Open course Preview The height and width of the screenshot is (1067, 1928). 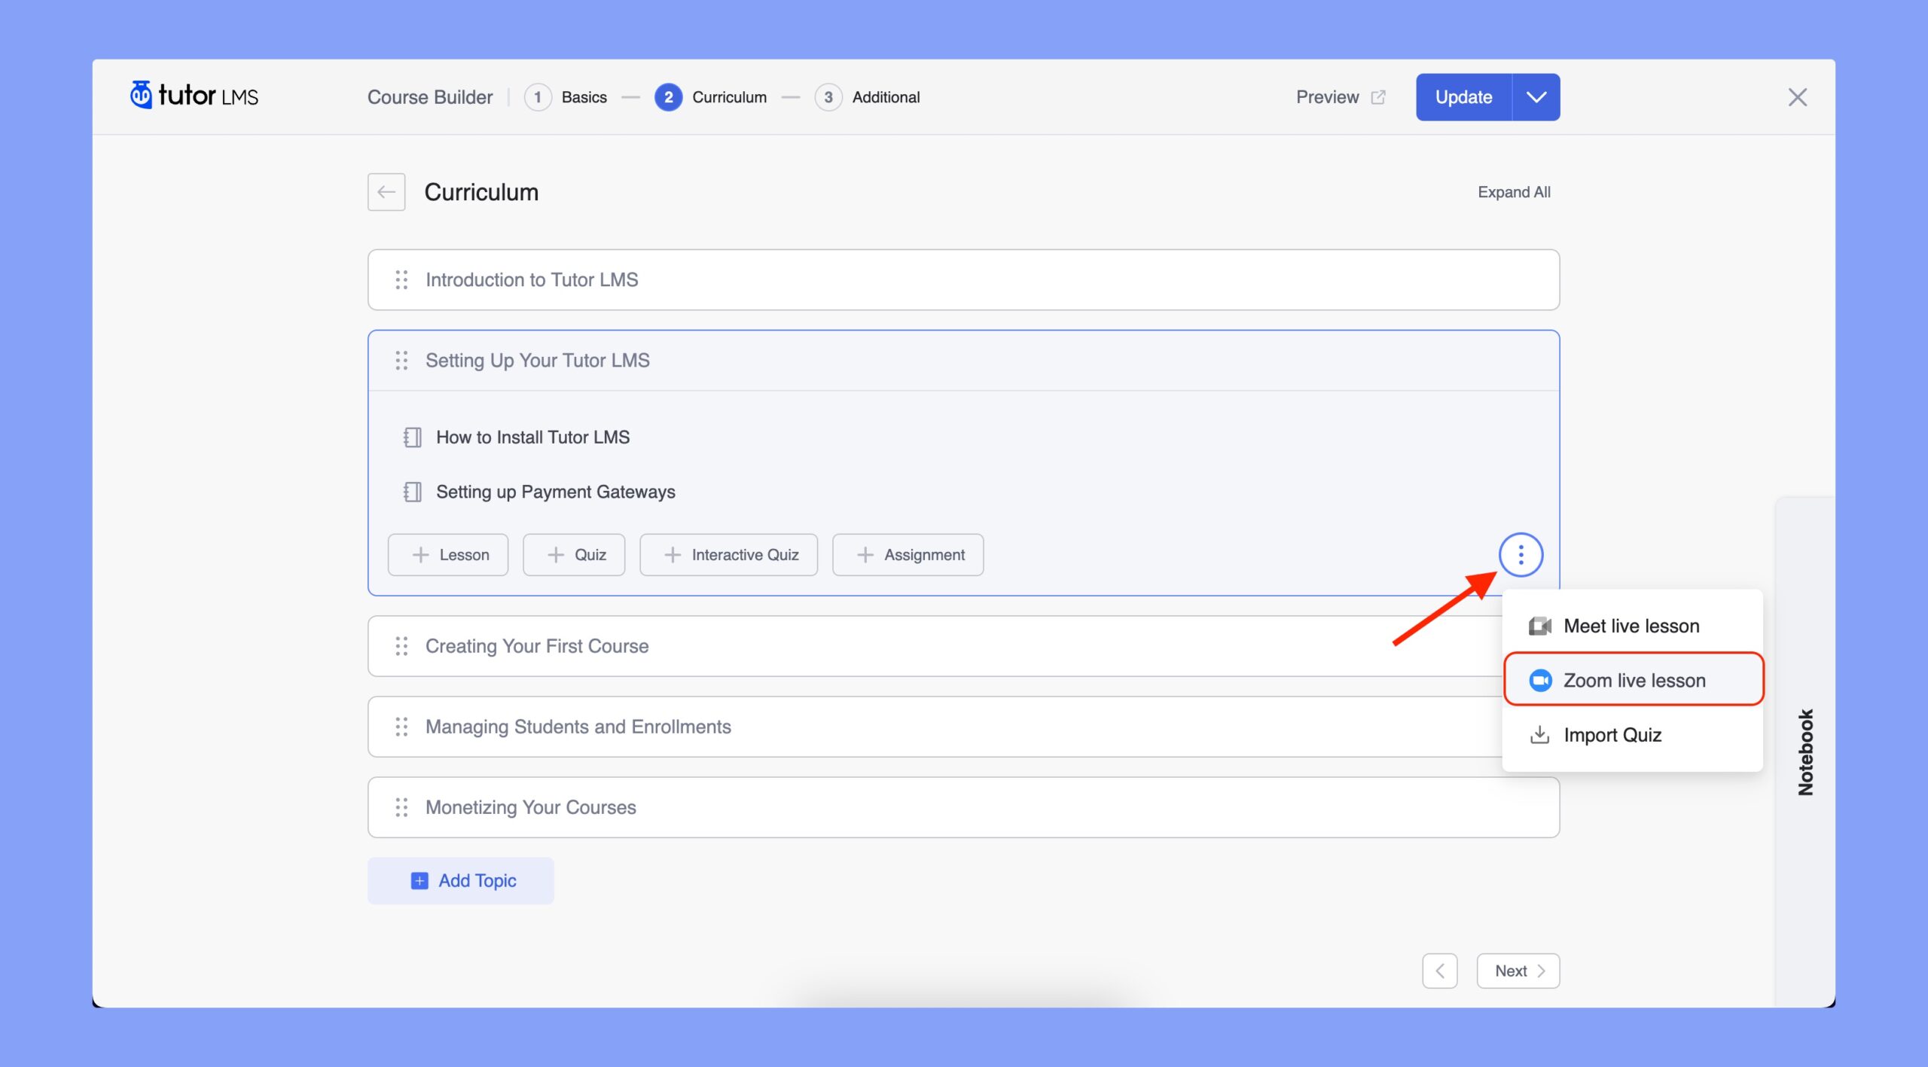coord(1341,97)
